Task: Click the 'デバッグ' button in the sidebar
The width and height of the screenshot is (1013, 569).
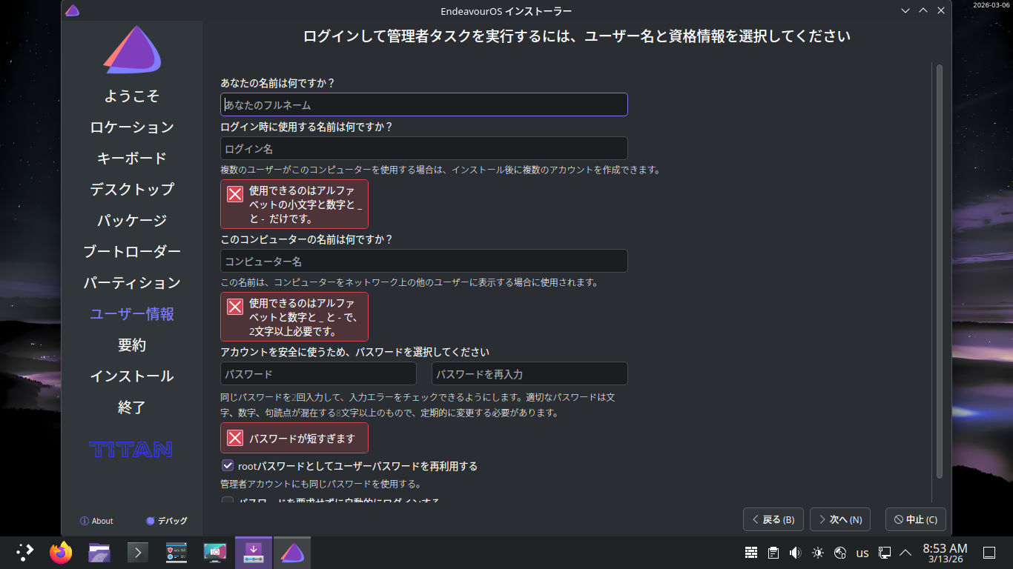Action: (167, 521)
